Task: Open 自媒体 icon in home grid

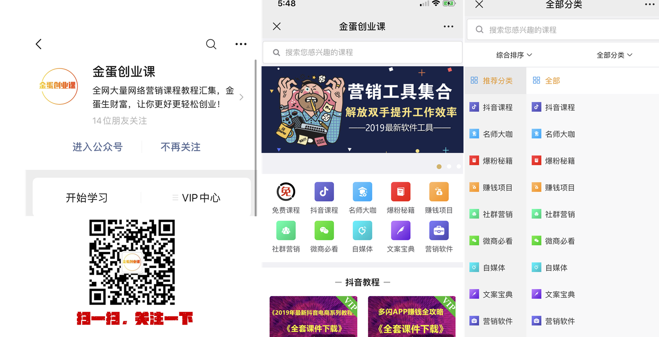Action: [x=362, y=237]
